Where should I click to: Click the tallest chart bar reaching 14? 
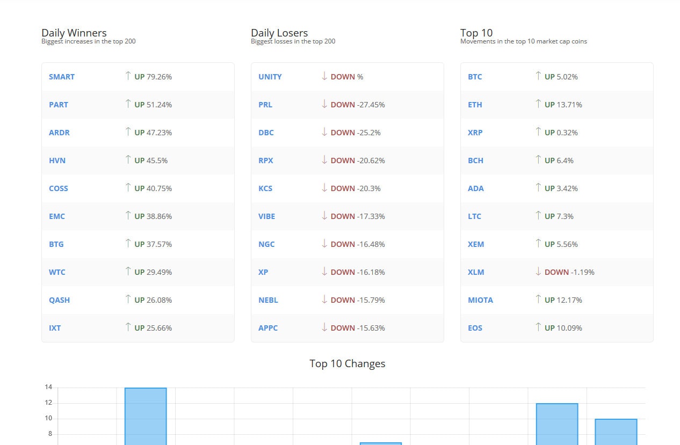click(x=146, y=416)
